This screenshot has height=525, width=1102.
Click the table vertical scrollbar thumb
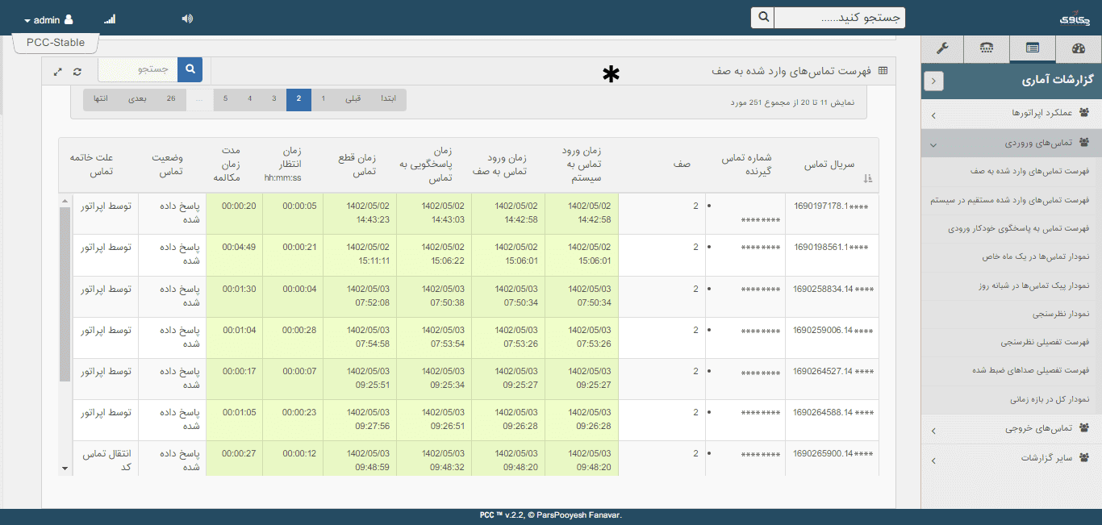pyautogui.click(x=65, y=294)
